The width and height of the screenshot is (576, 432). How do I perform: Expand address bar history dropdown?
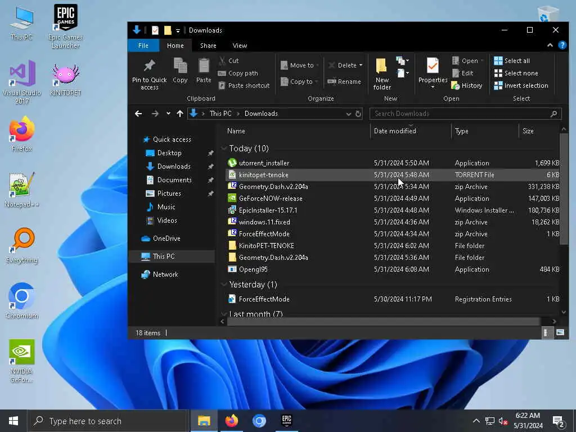(x=349, y=114)
